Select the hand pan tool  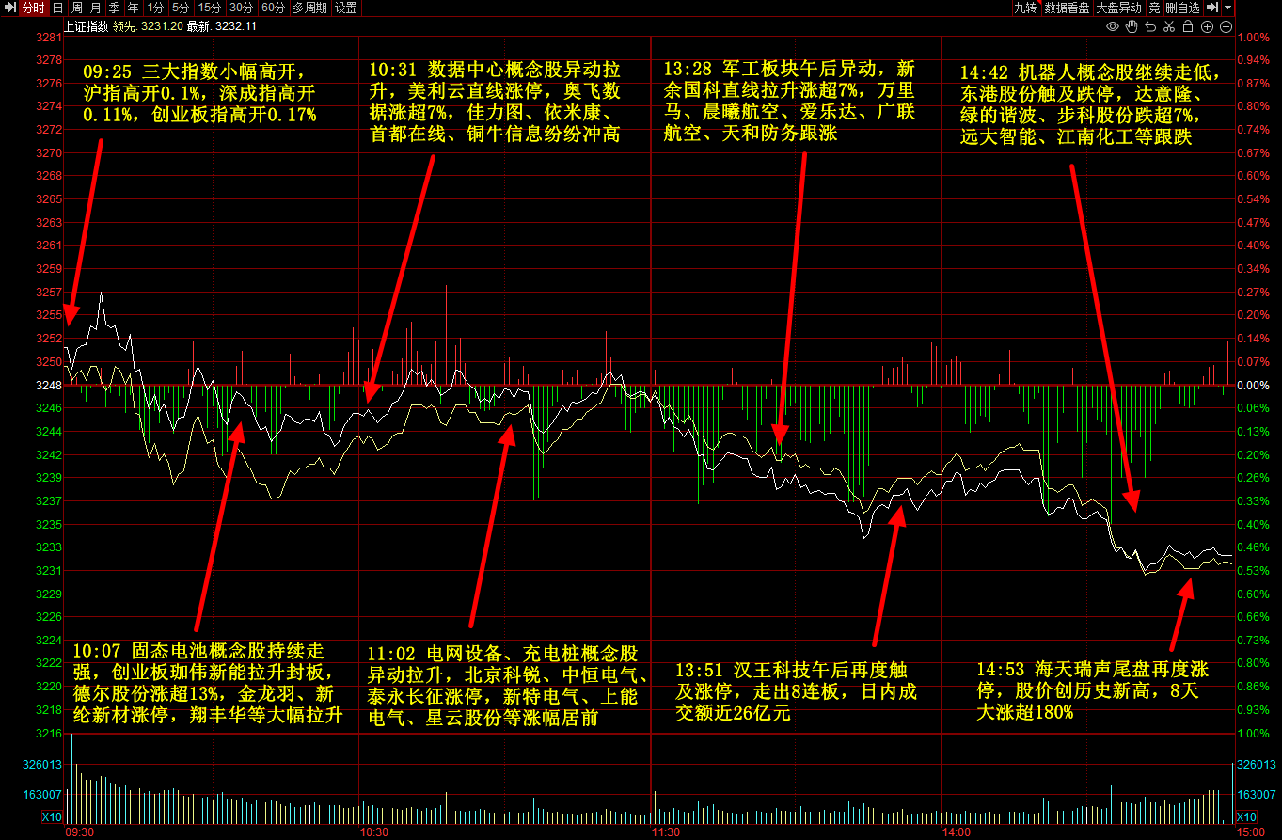1132,26
